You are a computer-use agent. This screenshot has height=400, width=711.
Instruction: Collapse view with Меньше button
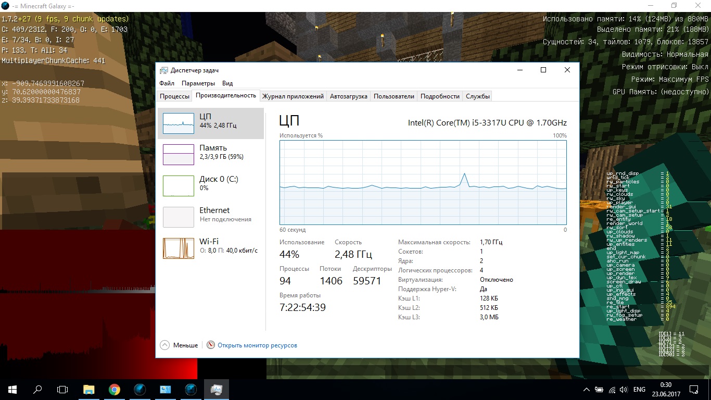pyautogui.click(x=179, y=345)
